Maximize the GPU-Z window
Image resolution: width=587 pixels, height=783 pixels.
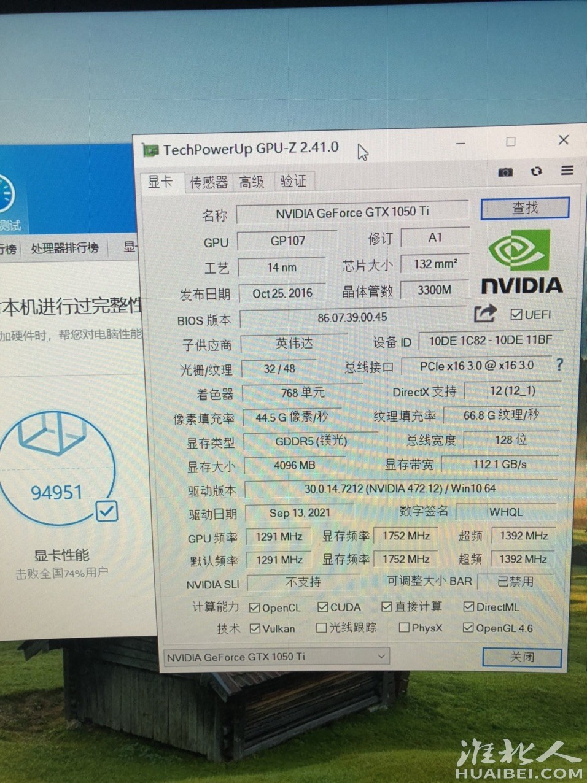point(511,142)
